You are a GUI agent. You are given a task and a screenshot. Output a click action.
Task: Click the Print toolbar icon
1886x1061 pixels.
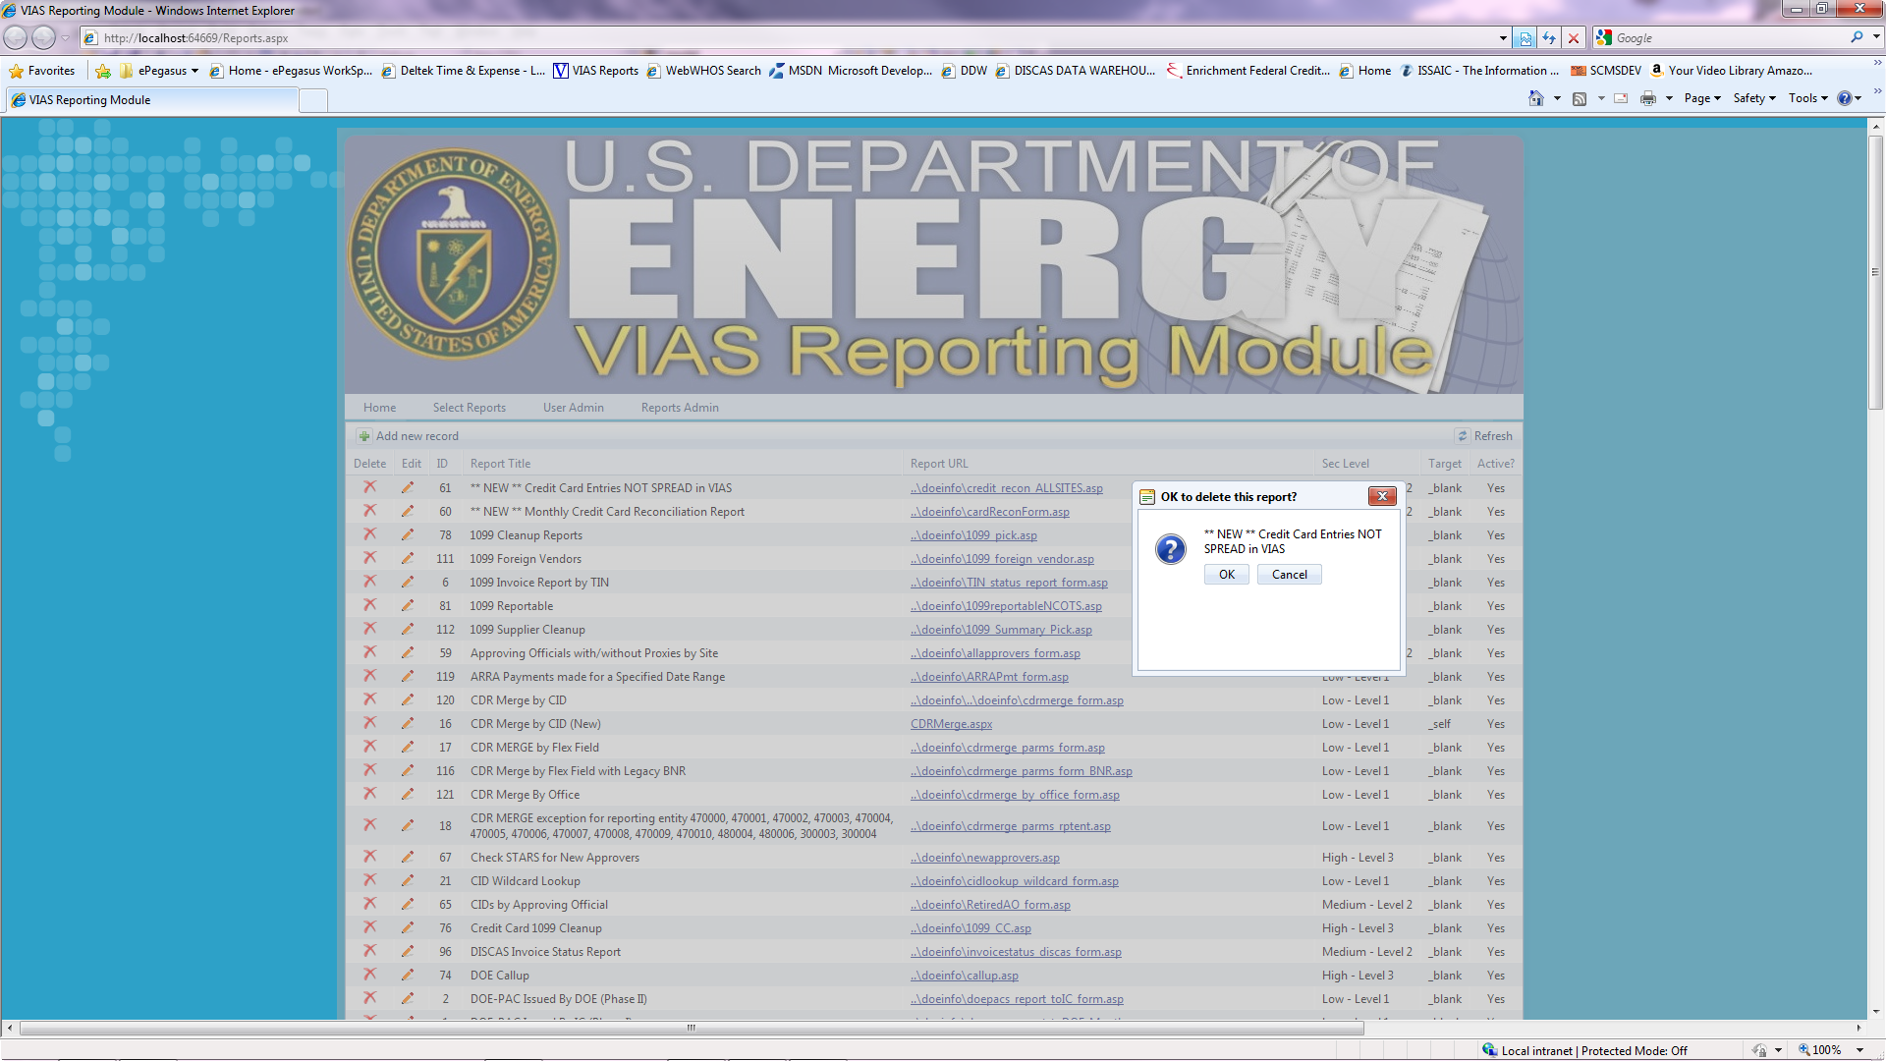(1647, 98)
